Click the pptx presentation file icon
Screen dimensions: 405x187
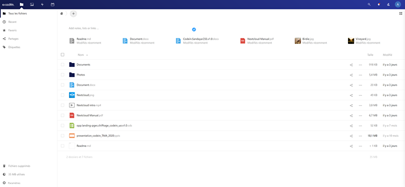(72, 136)
